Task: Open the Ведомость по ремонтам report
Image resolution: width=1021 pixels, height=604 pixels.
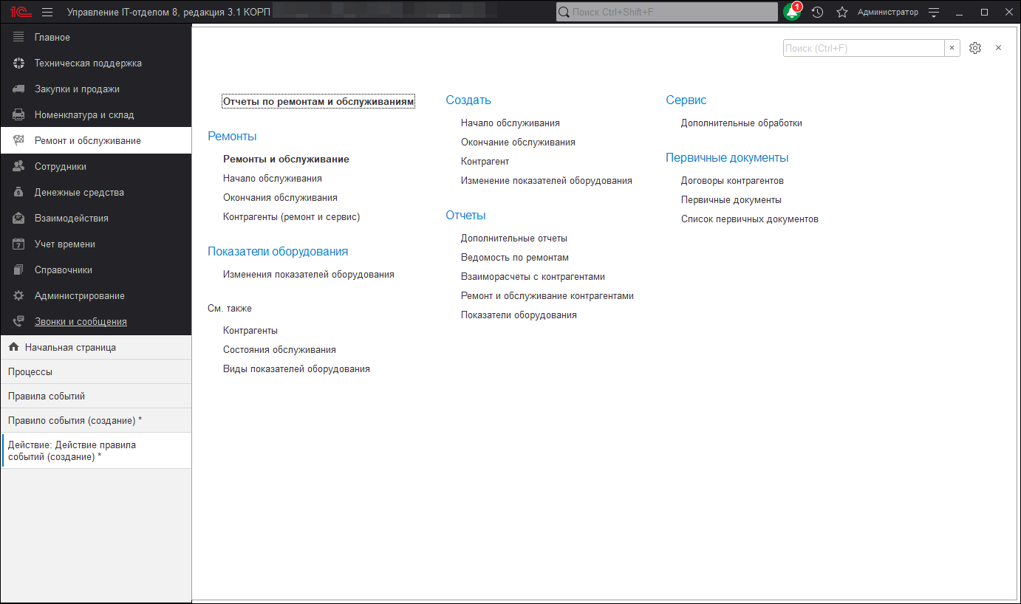Action: (514, 258)
